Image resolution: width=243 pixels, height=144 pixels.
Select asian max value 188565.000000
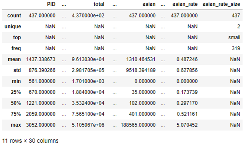[x=138, y=125]
